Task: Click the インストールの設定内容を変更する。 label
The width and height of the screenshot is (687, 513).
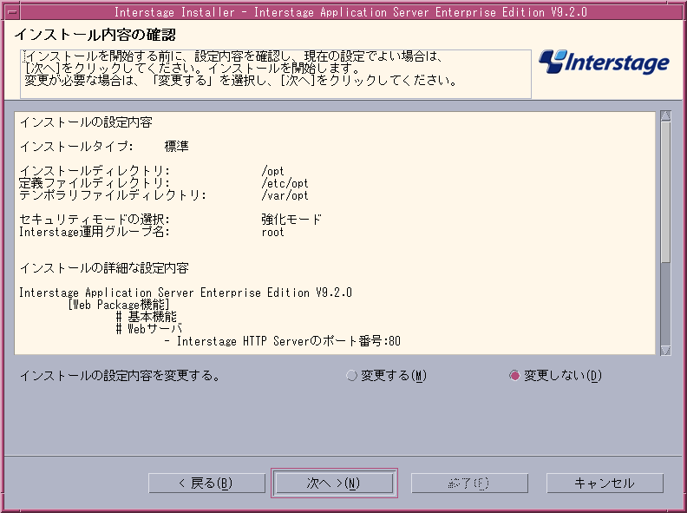Action: click(120, 376)
